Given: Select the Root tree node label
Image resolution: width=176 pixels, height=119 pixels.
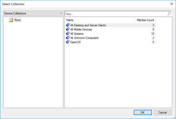Looking at the screenshot, I should [17, 20].
